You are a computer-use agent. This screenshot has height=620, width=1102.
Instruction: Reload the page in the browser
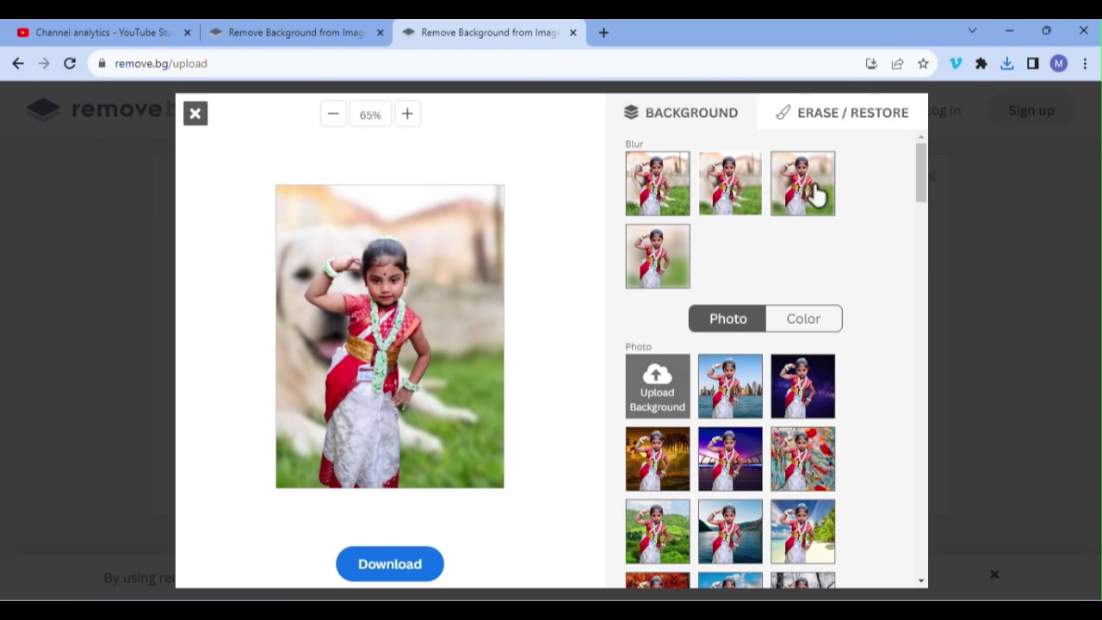click(70, 64)
